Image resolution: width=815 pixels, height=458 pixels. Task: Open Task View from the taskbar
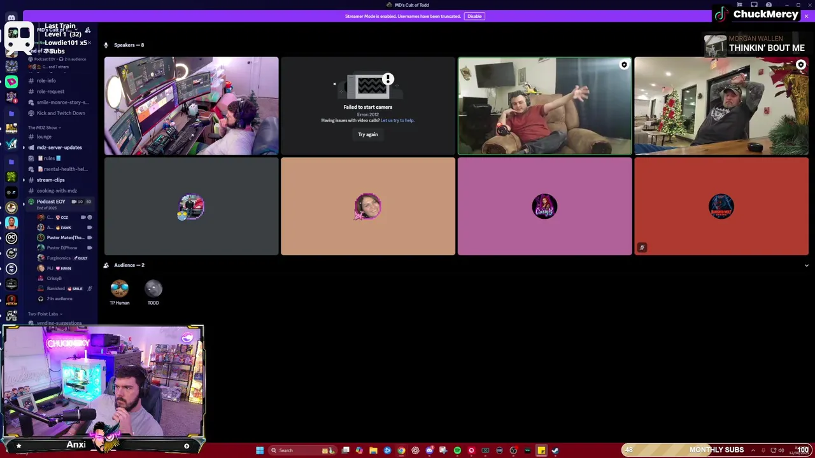click(x=345, y=450)
